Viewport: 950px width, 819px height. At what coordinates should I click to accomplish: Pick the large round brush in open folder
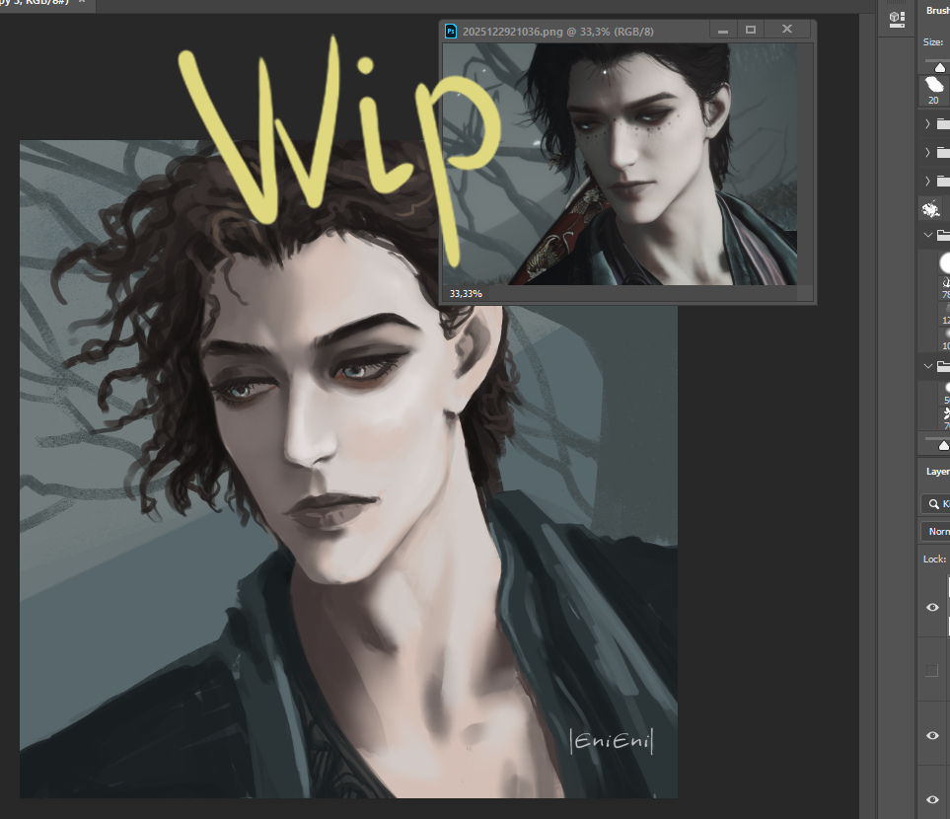tap(942, 261)
